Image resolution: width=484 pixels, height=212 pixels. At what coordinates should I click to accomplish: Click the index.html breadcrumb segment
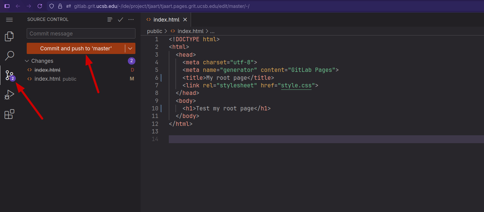[x=190, y=31]
